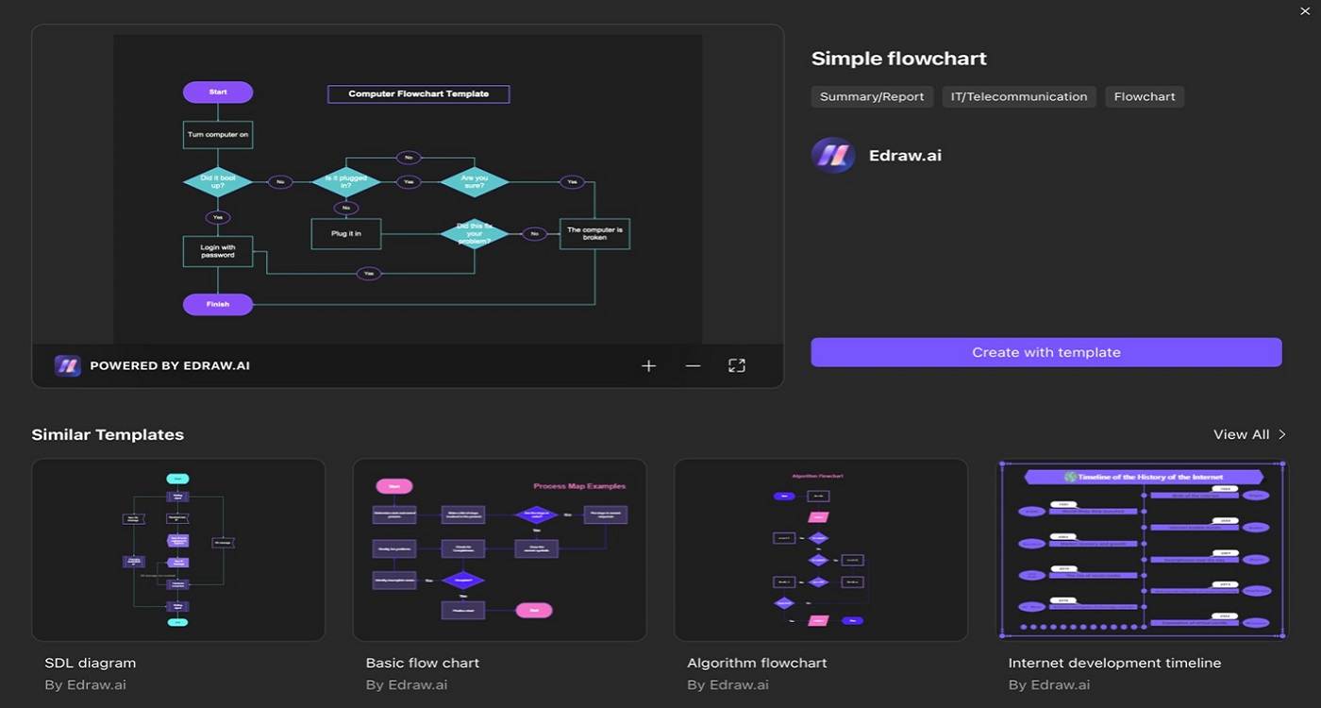
Task: Click the Similar Templates heading
Action: click(108, 434)
